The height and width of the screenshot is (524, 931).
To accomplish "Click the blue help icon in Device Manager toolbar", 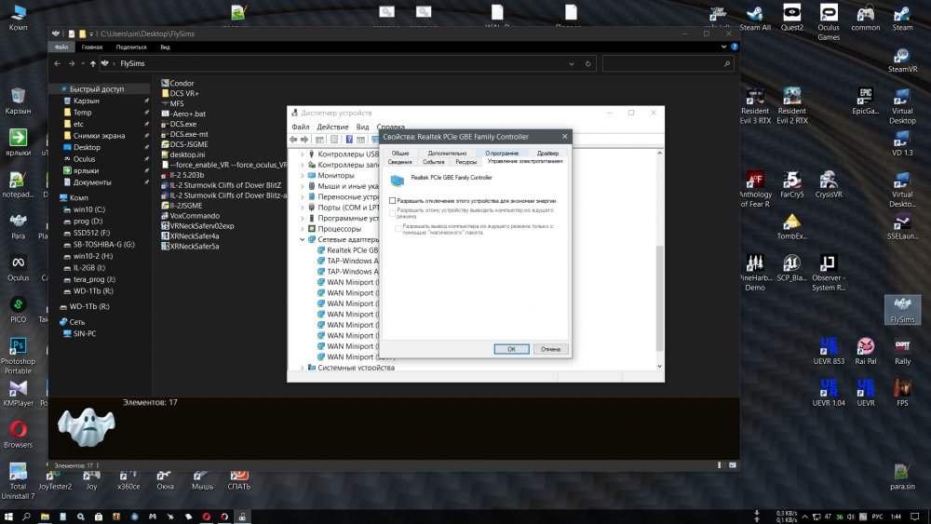I will [x=349, y=140].
